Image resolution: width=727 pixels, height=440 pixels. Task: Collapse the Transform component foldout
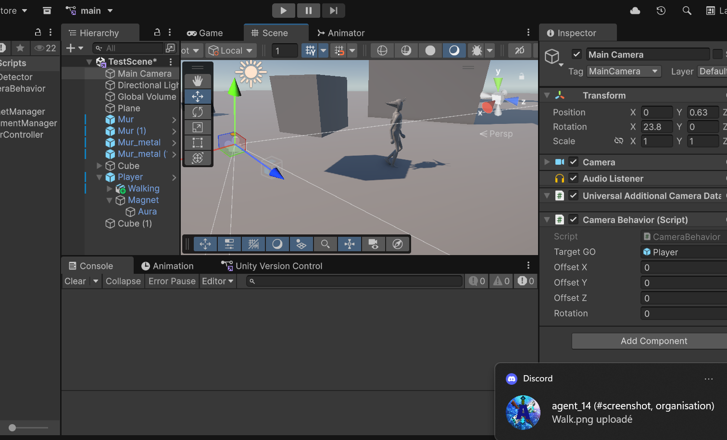pyautogui.click(x=547, y=95)
